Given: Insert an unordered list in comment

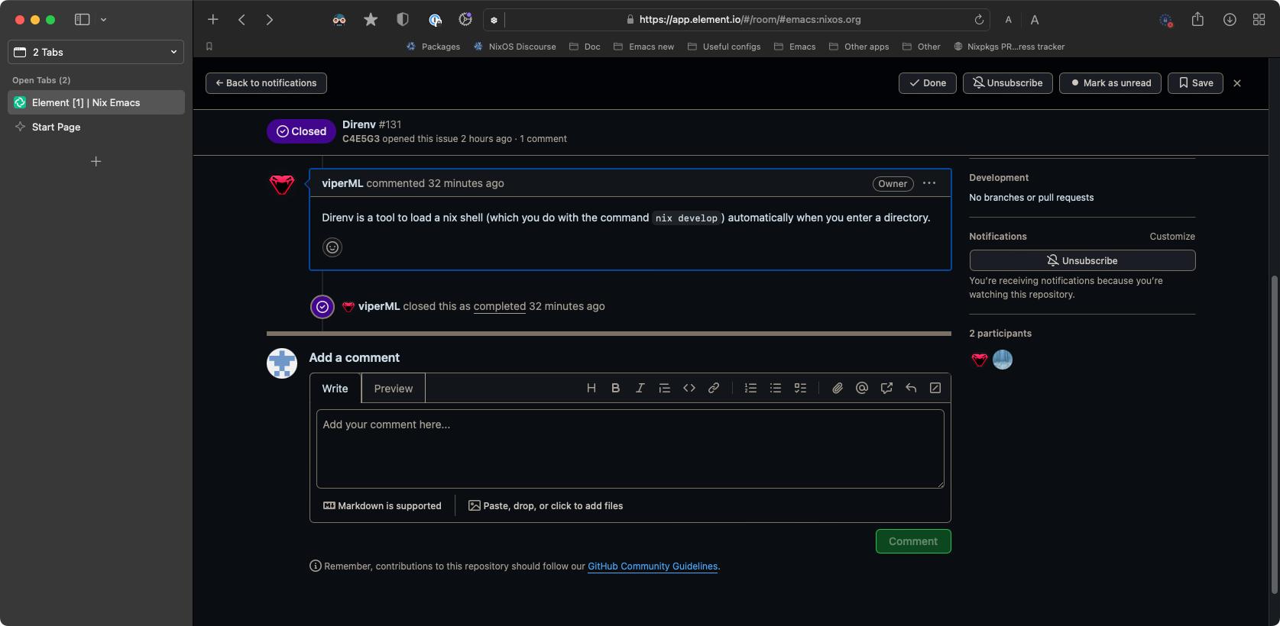Looking at the screenshot, I should [775, 388].
